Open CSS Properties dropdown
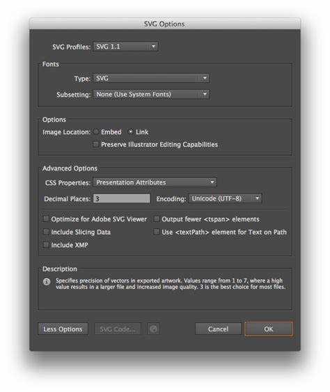 point(155,182)
